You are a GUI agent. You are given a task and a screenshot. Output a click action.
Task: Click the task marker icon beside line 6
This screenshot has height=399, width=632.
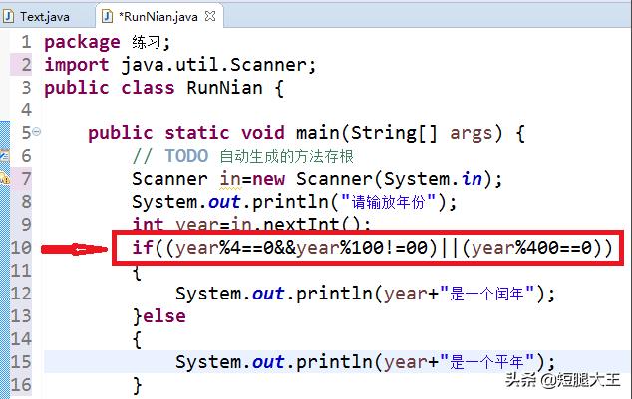[x=4, y=155]
